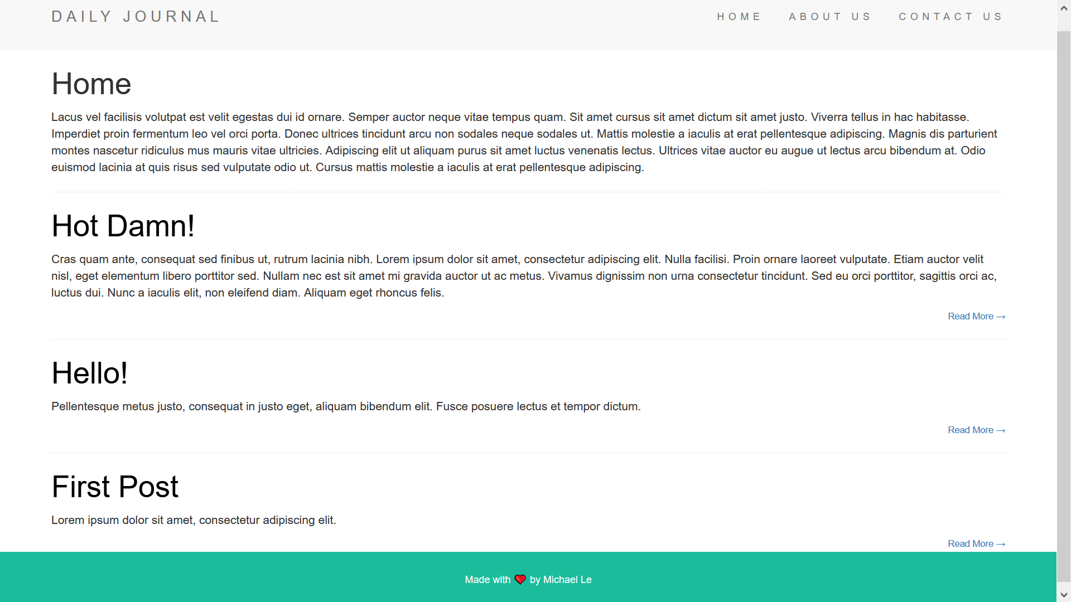Click the heart icon in footer
The height and width of the screenshot is (602, 1071).
[520, 579]
